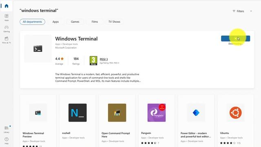This screenshot has width=261, height=147.
Task: Switch to the Games department filter
Action: pos(75,22)
